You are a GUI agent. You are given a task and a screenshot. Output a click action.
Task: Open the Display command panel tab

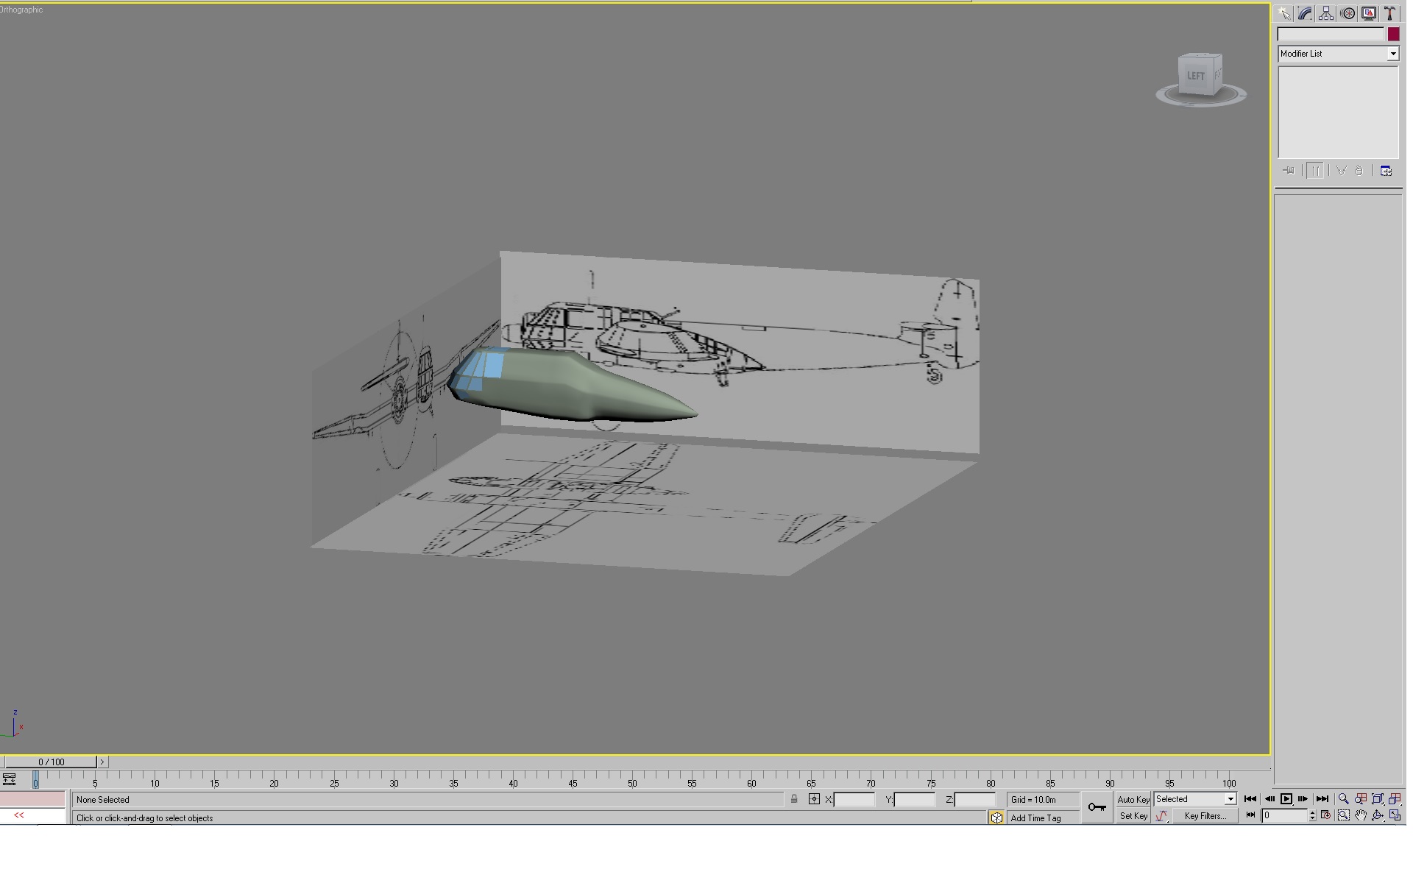click(1369, 13)
